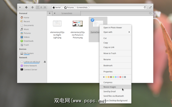
Task: Choose Set as Desktop Background
Action: click(x=116, y=101)
